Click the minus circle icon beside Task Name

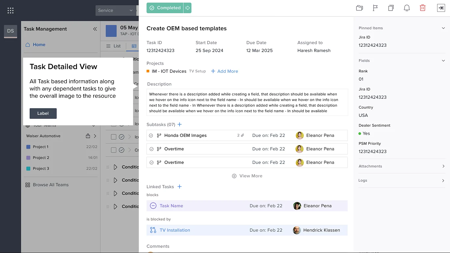pyautogui.click(x=153, y=206)
